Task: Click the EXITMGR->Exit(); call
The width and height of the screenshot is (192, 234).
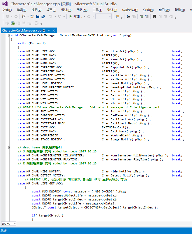Action: [116, 127]
